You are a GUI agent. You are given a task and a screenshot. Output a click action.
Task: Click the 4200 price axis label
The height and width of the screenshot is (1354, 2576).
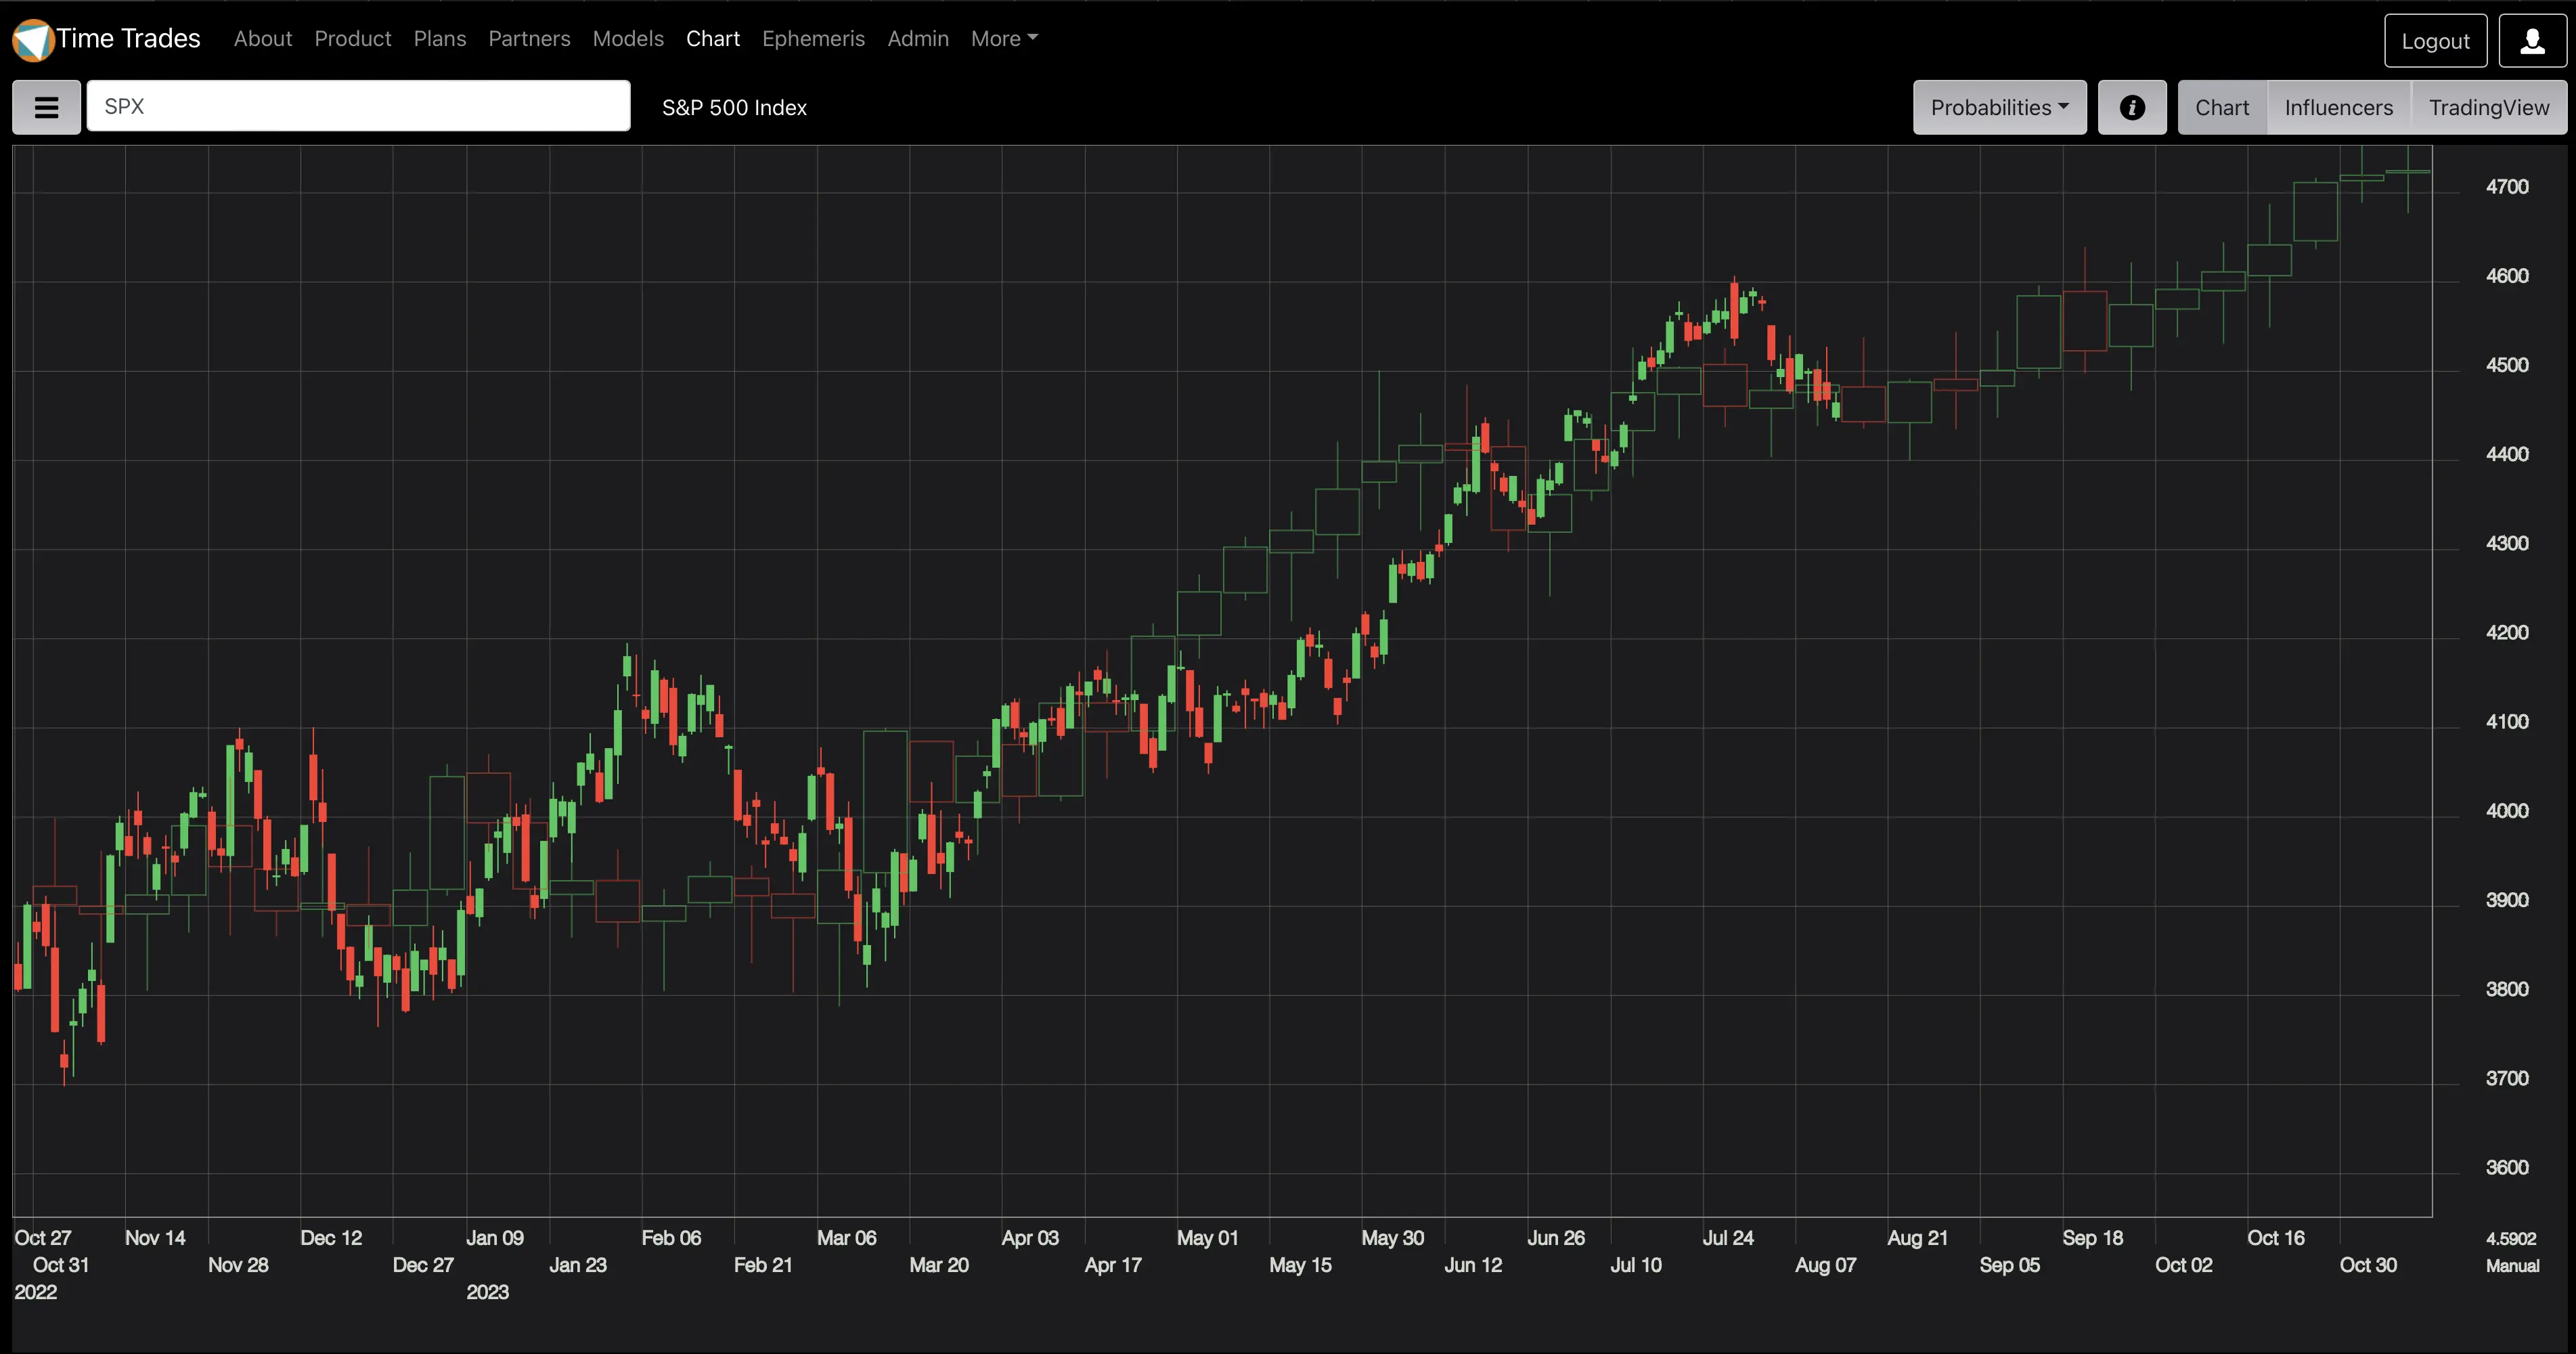[x=2507, y=632]
